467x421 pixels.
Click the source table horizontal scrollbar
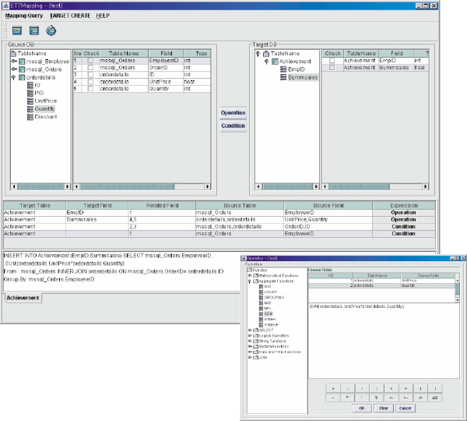tap(142, 186)
